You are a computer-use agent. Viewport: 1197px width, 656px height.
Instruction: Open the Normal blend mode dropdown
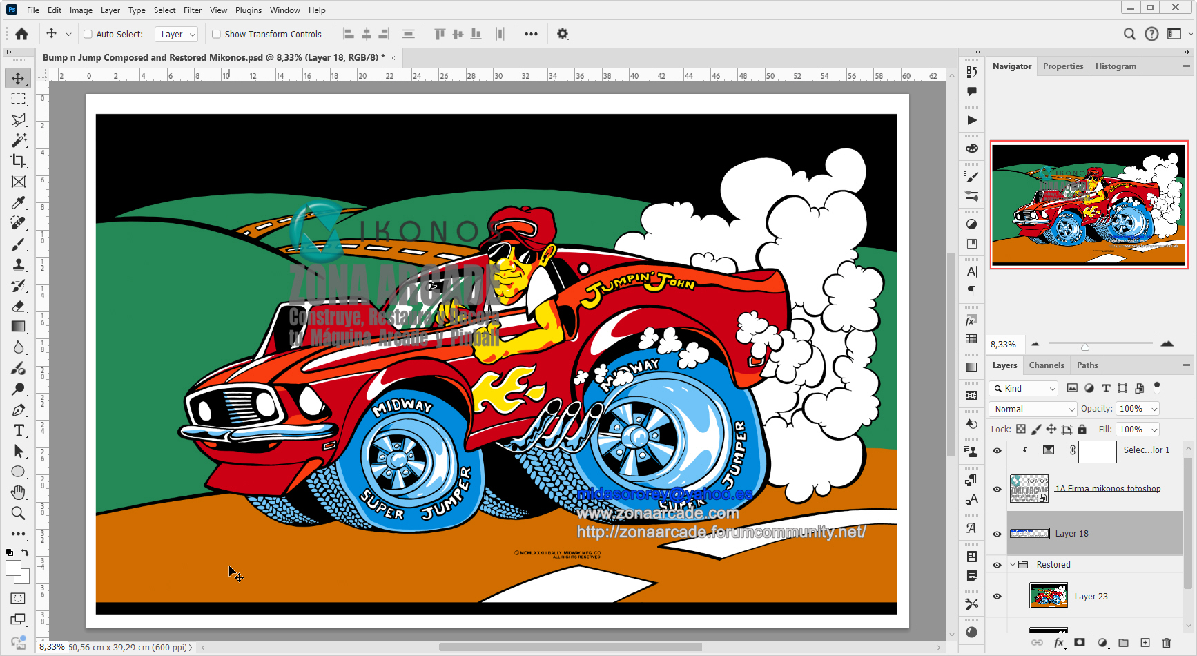pos(1033,409)
